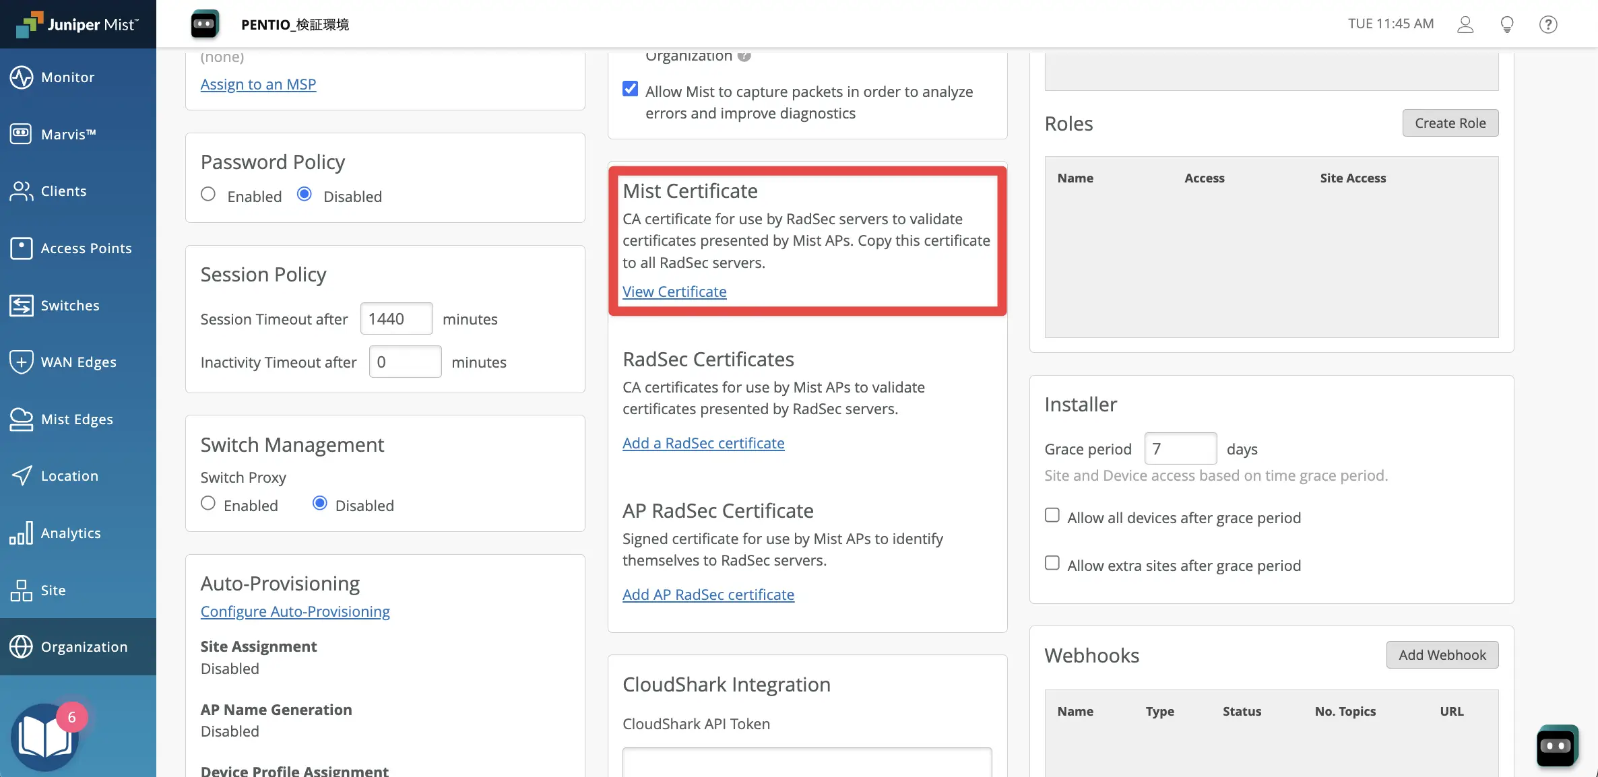1598x777 pixels.
Task: Click the Add Webhook button
Action: (1442, 655)
